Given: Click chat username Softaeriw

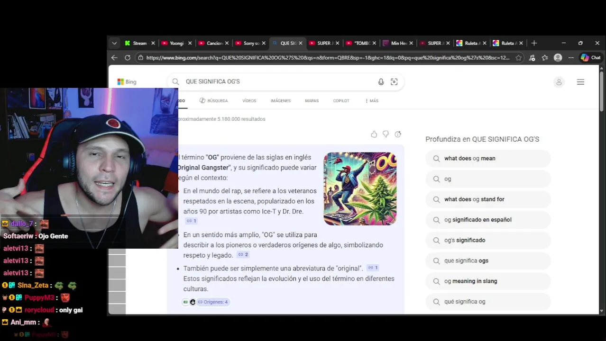Looking at the screenshot, I should 18,236.
